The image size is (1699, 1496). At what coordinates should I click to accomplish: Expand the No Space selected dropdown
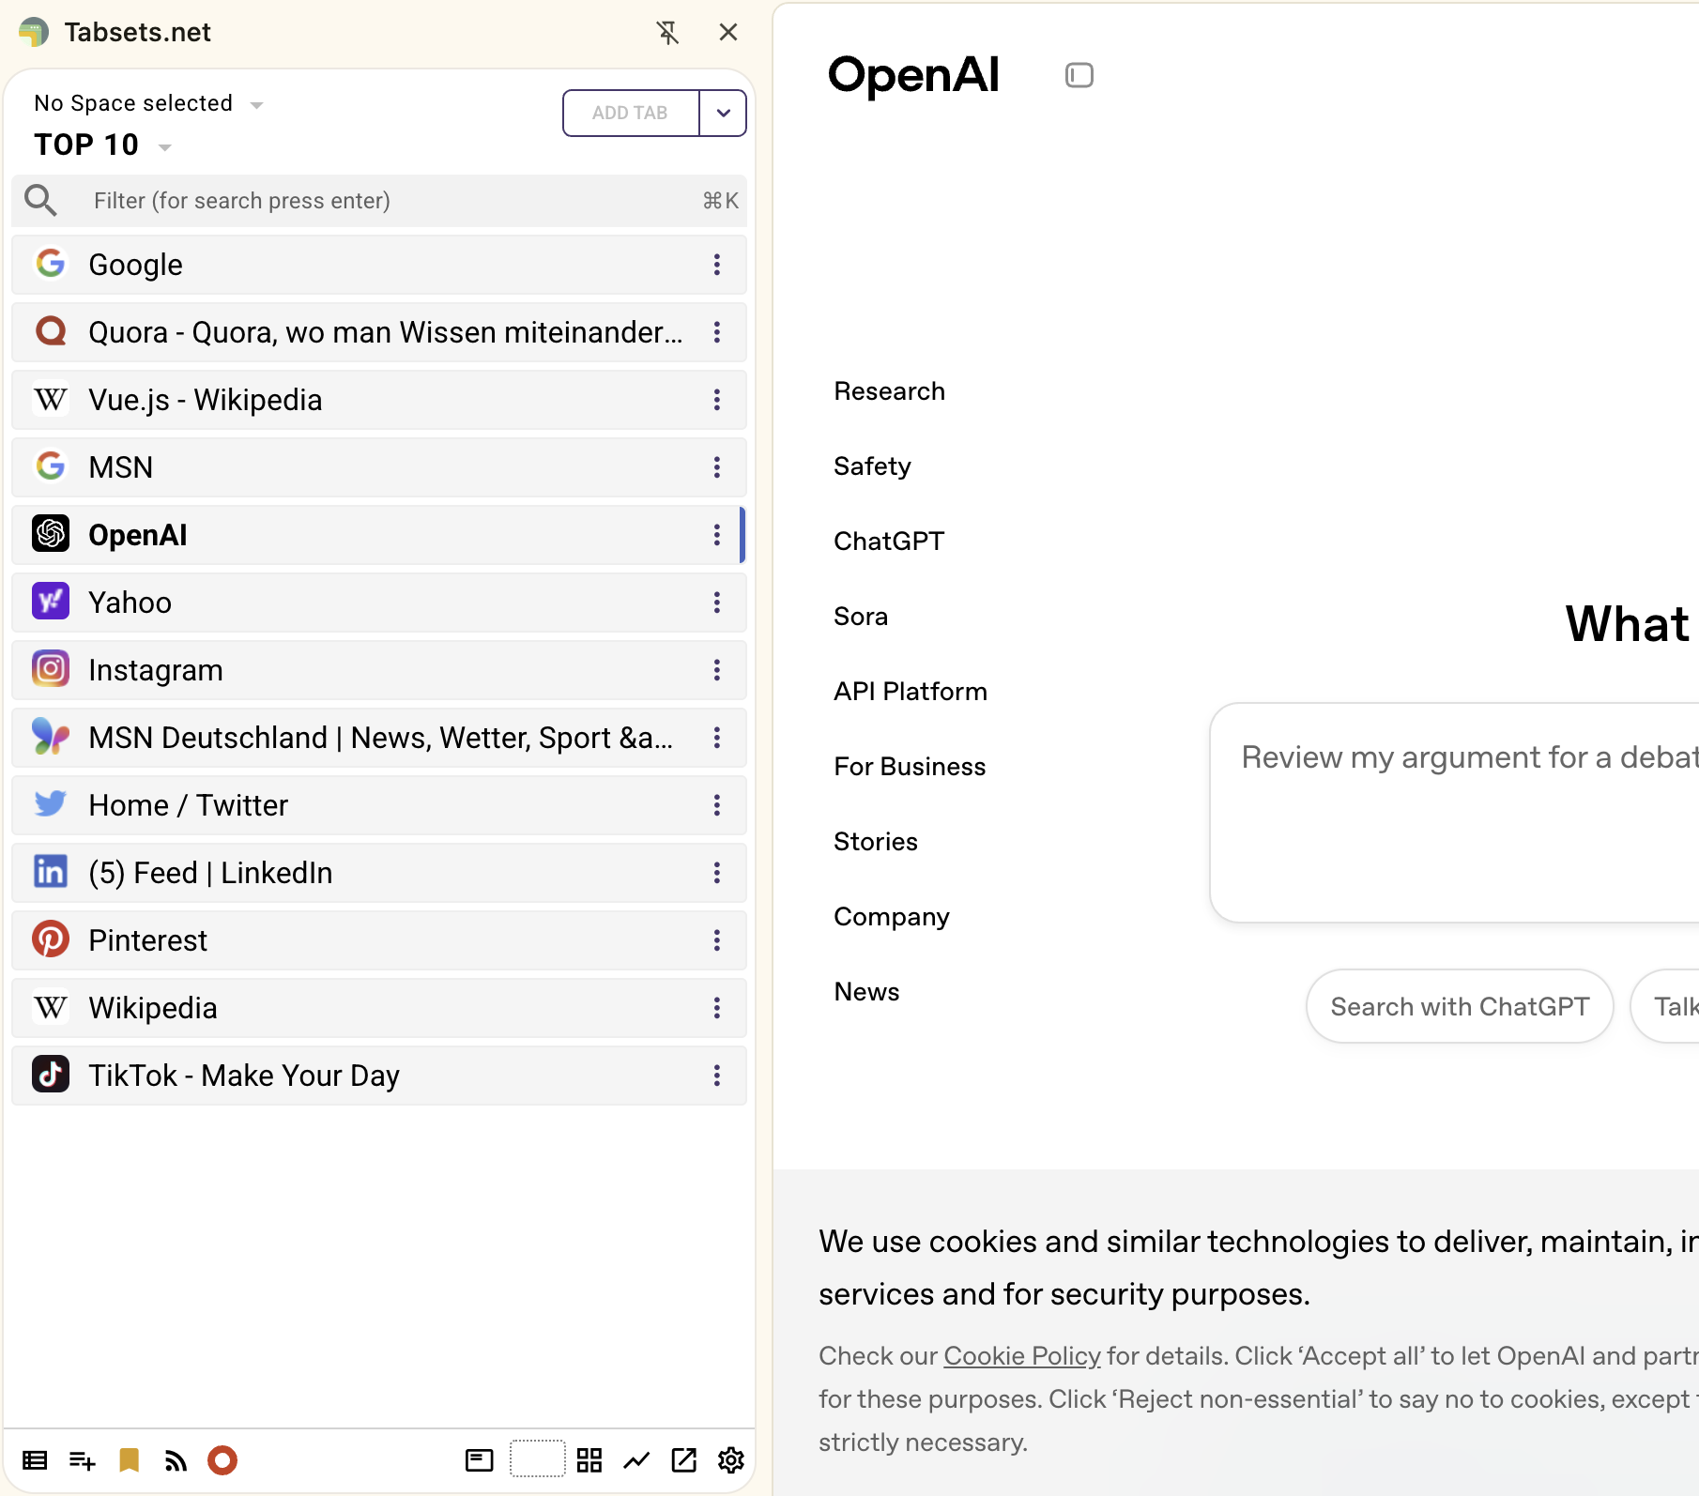(148, 103)
